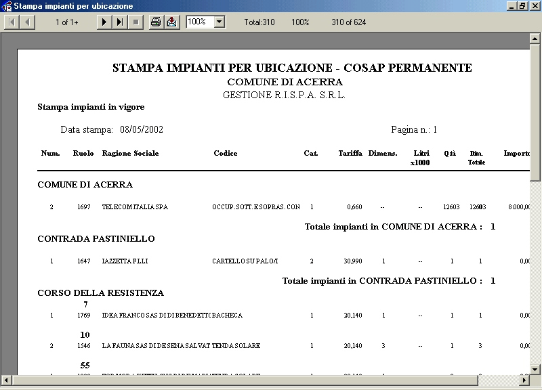Viewport: 542px width, 390px height.
Task: Click the stop loading button
Action: tap(135, 22)
